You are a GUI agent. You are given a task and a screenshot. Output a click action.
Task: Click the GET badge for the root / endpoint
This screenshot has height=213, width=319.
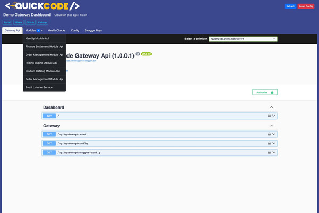pyautogui.click(x=49, y=116)
